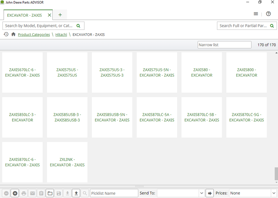Click the Picklist Name input field
Viewport: 278px width, 198px height.
114,193
